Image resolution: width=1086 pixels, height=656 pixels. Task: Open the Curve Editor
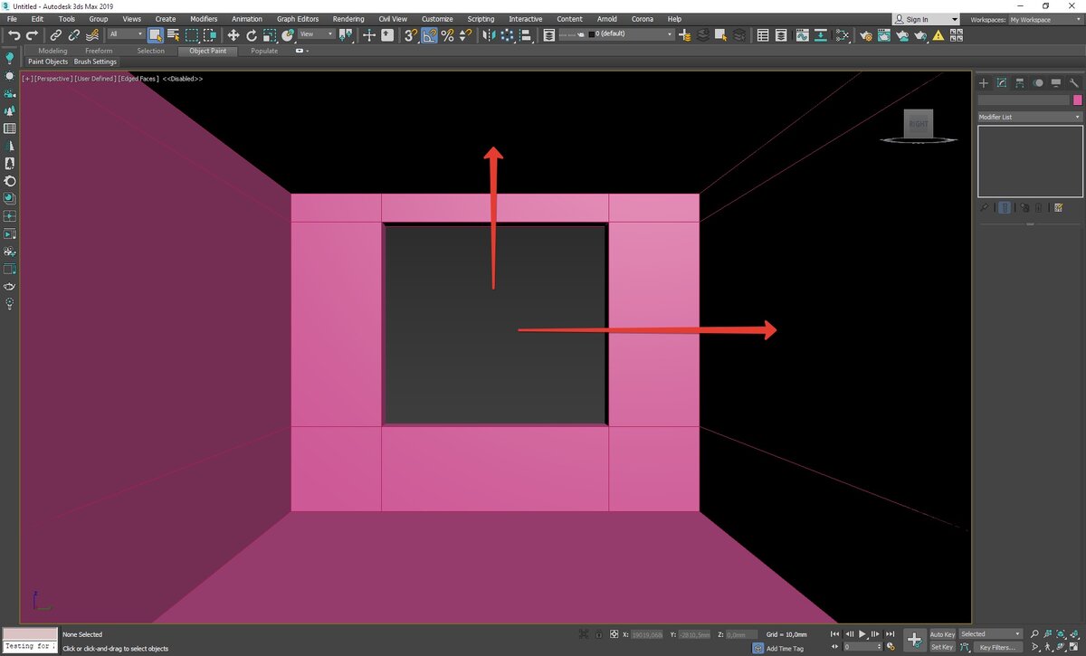[x=802, y=35]
